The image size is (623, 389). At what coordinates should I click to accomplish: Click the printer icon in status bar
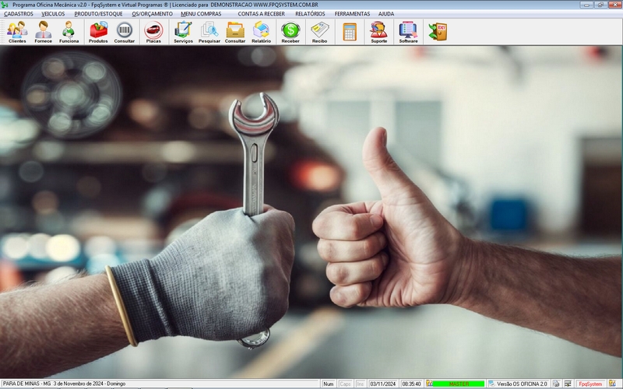point(556,384)
